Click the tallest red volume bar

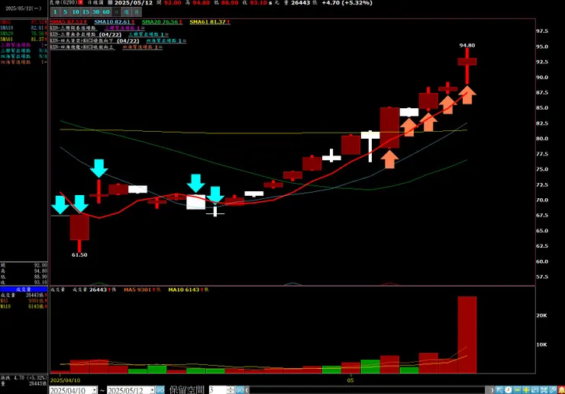(467, 335)
